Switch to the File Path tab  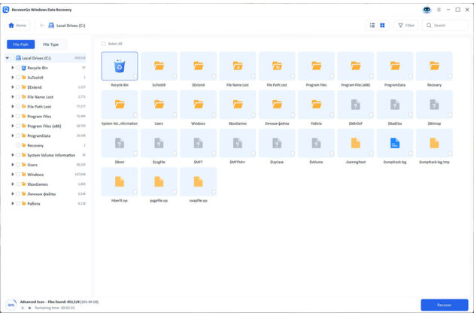21,44
